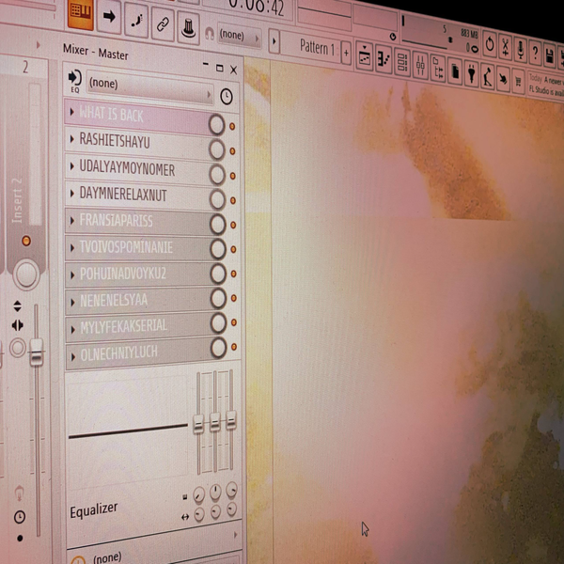Click the latency clock icon beside preset dropdown
Viewport: 564px width, 564px height.
[x=227, y=97]
